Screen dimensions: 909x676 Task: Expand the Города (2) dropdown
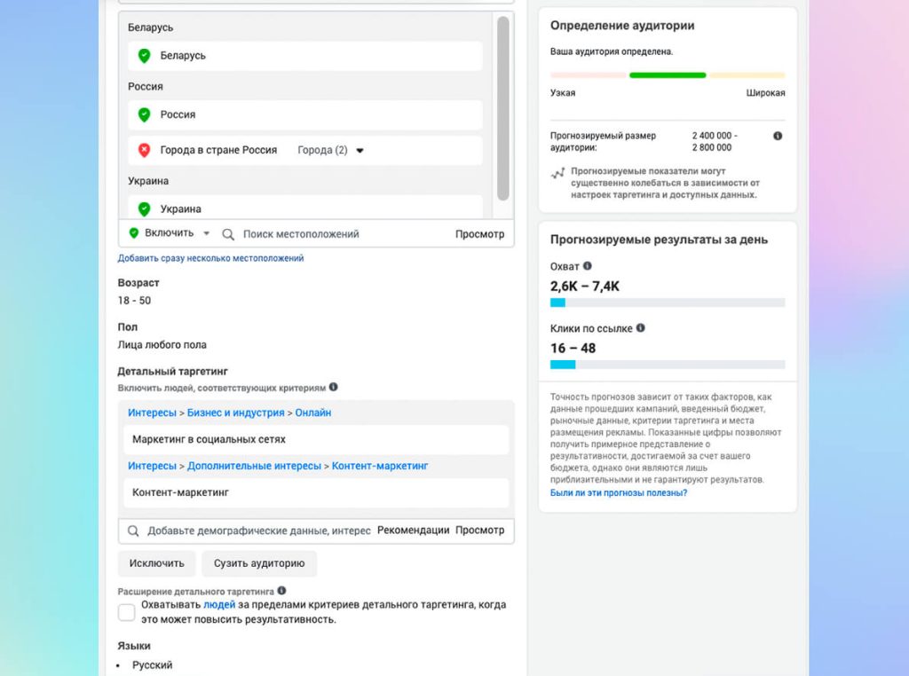(x=330, y=151)
